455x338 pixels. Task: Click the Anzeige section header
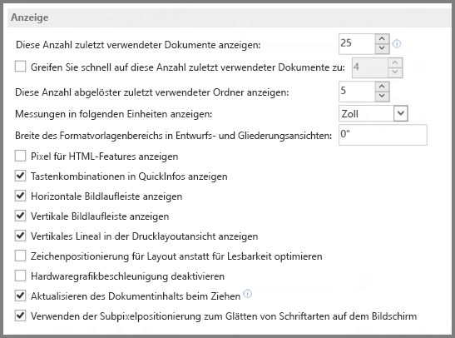click(229, 17)
